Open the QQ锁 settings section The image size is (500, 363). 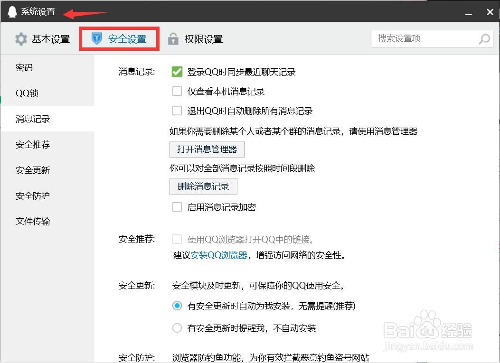[x=26, y=93]
